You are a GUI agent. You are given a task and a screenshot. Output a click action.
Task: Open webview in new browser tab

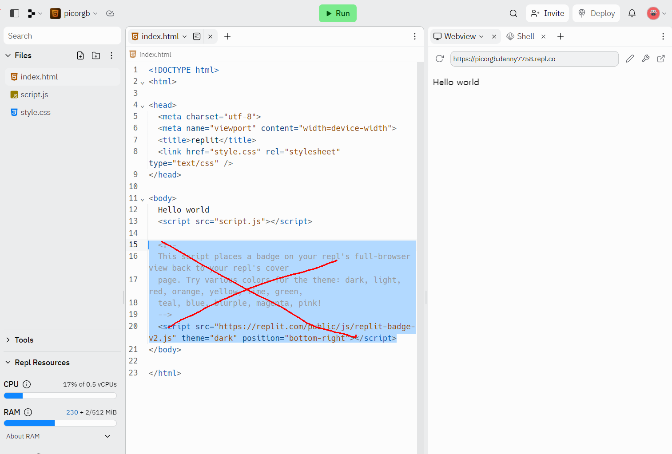(661, 59)
